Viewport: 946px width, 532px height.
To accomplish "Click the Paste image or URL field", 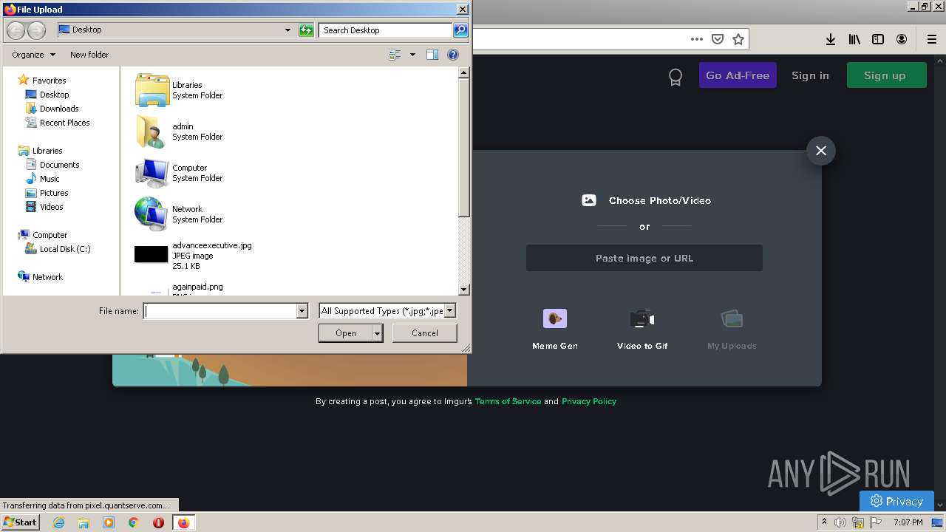I will 644,258.
